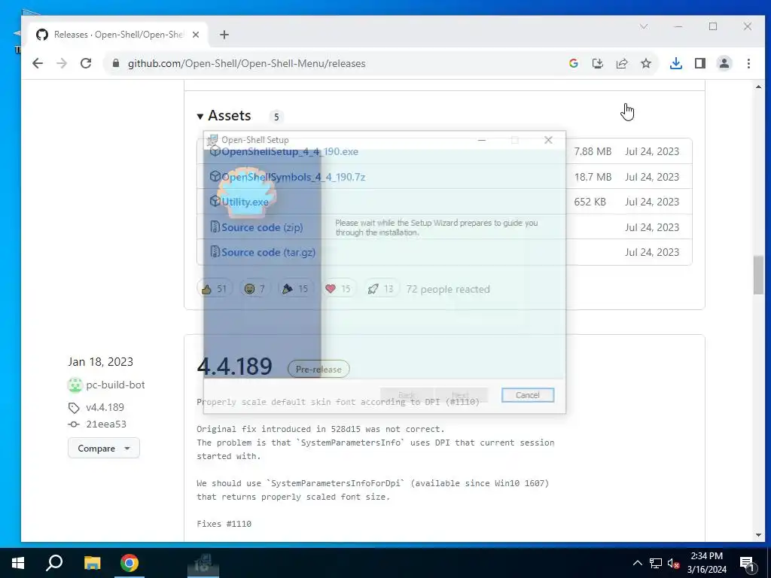Click the rocket reaction 13
771x578 pixels.
pos(381,289)
